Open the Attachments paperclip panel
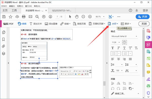Image resolution: width=152 pixels, height=99 pixels. point(4,46)
